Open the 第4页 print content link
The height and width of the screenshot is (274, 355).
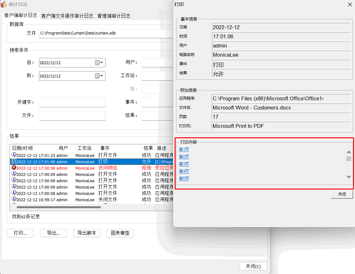click(184, 171)
